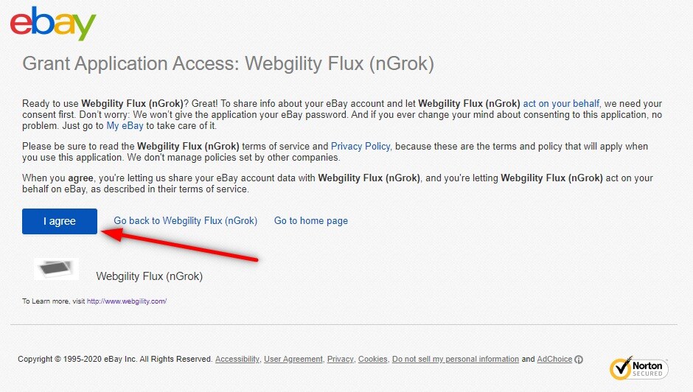The image size is (693, 392).
Task: Click the Webgility Flux (nGrok) label beside the thumbnail
Action: 150,276
